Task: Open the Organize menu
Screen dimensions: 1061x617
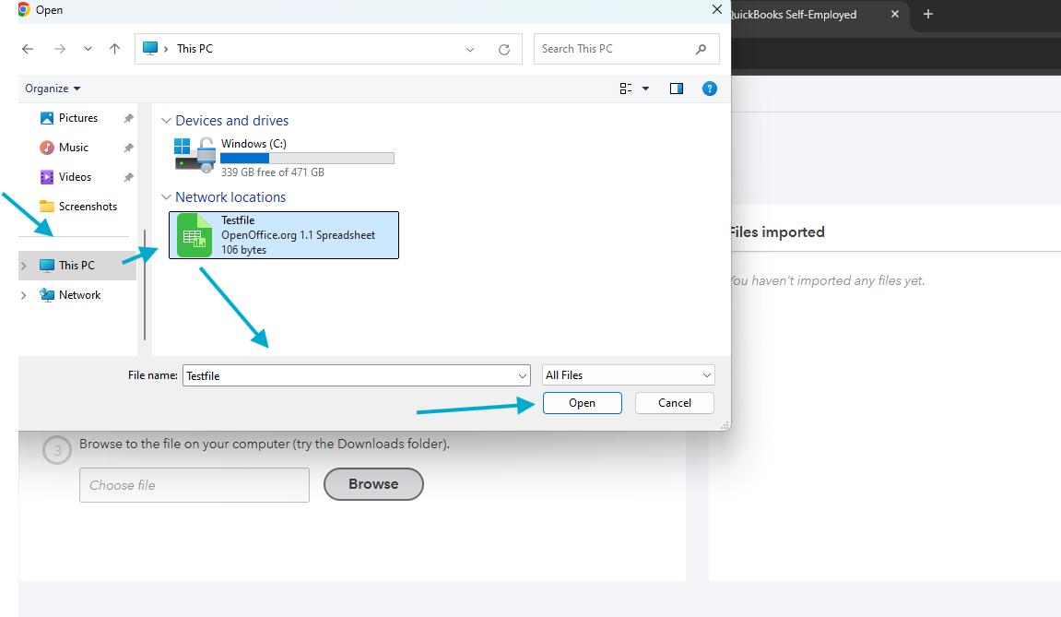Action: pyautogui.click(x=53, y=89)
